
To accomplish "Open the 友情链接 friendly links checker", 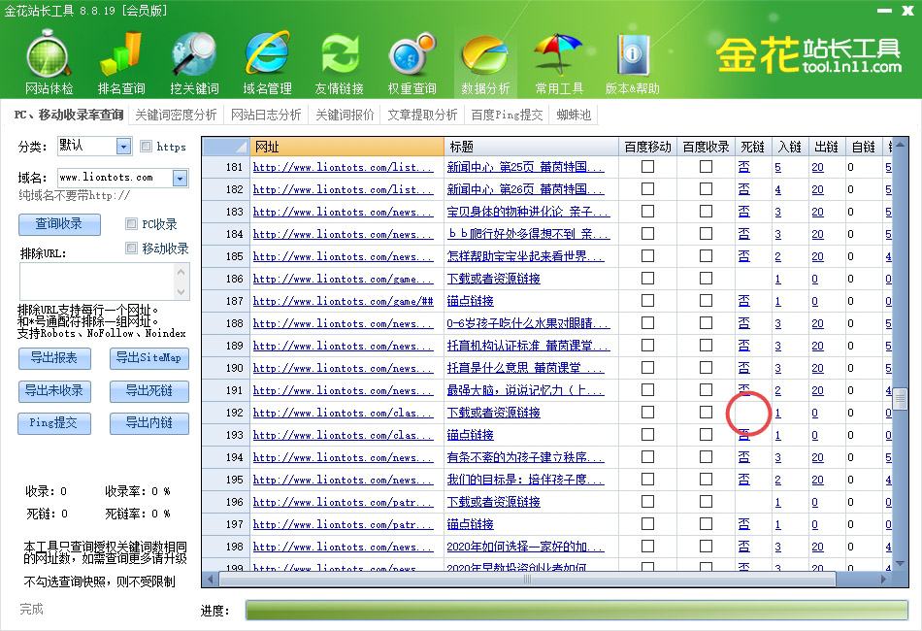I will (339, 58).
